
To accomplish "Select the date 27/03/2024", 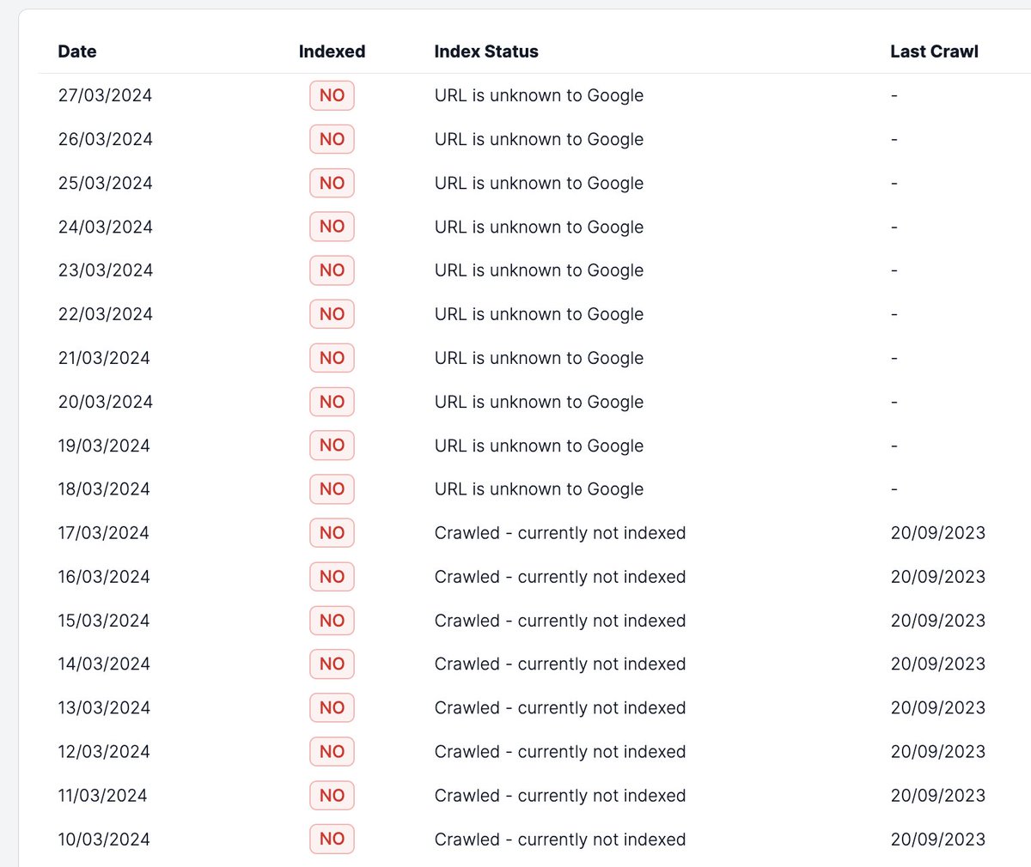I will [x=105, y=95].
